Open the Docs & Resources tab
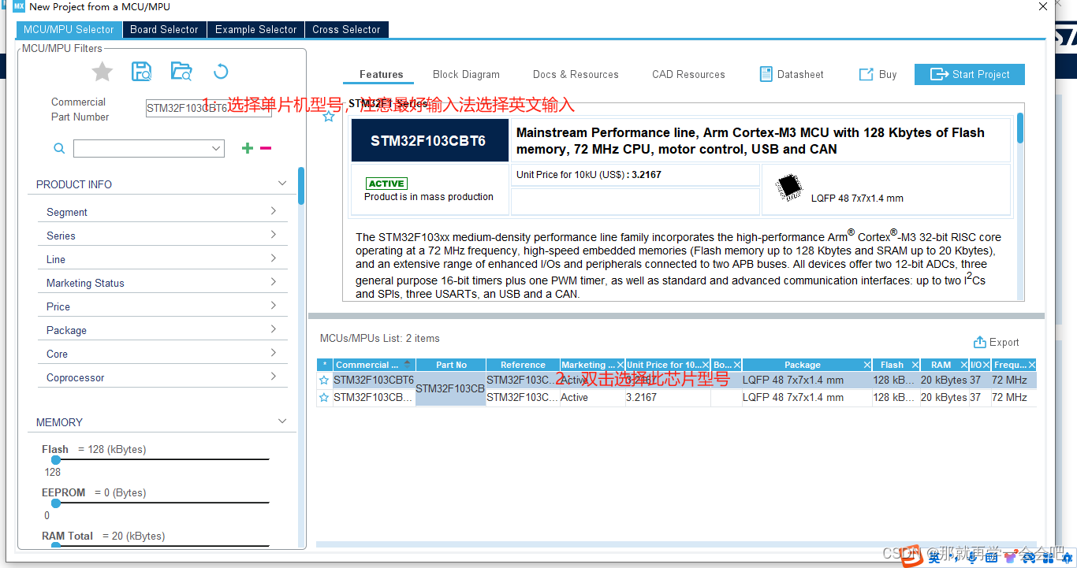The image size is (1077, 568). 576,74
